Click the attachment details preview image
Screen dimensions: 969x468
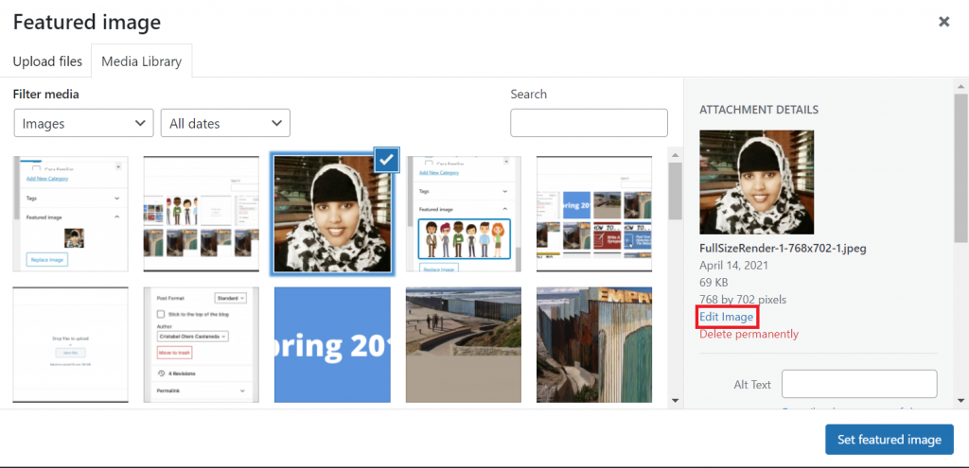pyautogui.click(x=756, y=182)
